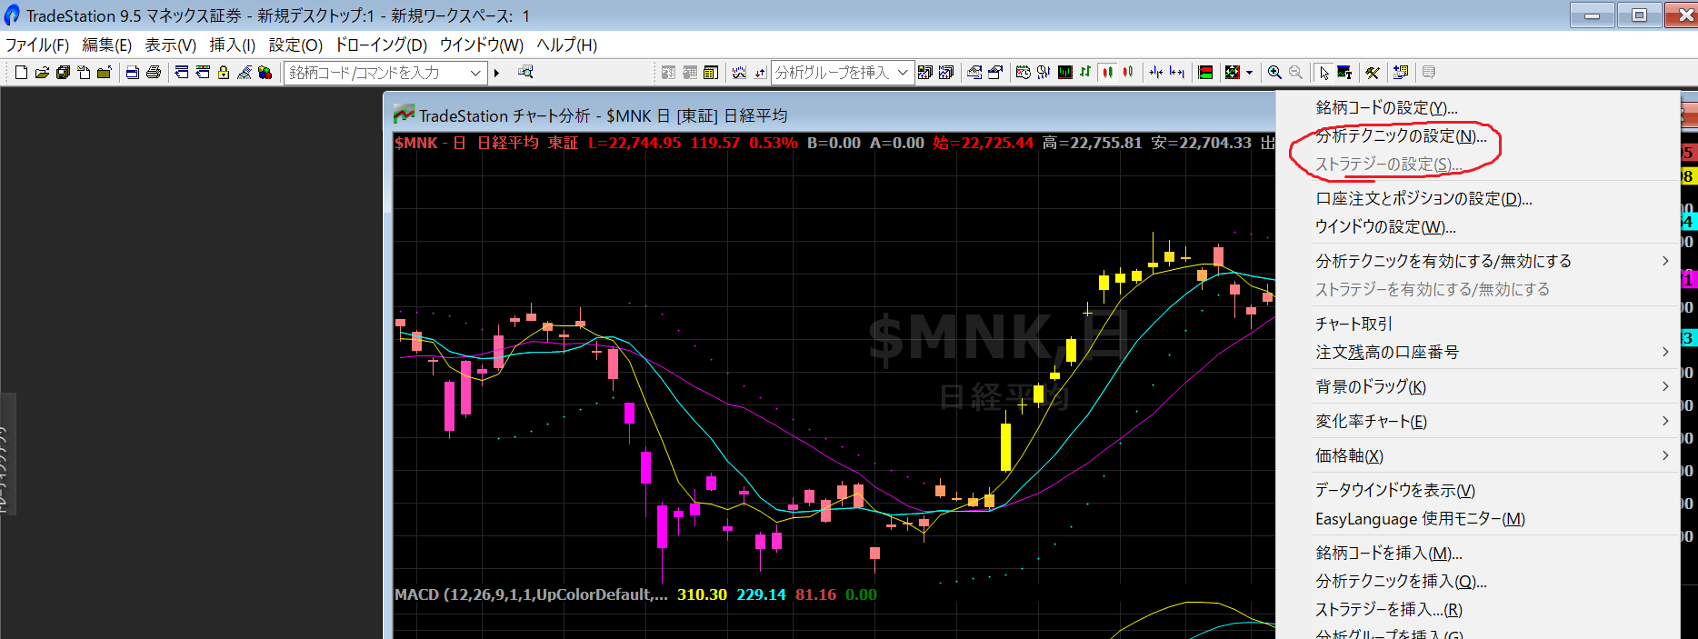Click the increase bar spacing icon
Image resolution: width=1698 pixels, height=639 pixels.
pos(1177,73)
